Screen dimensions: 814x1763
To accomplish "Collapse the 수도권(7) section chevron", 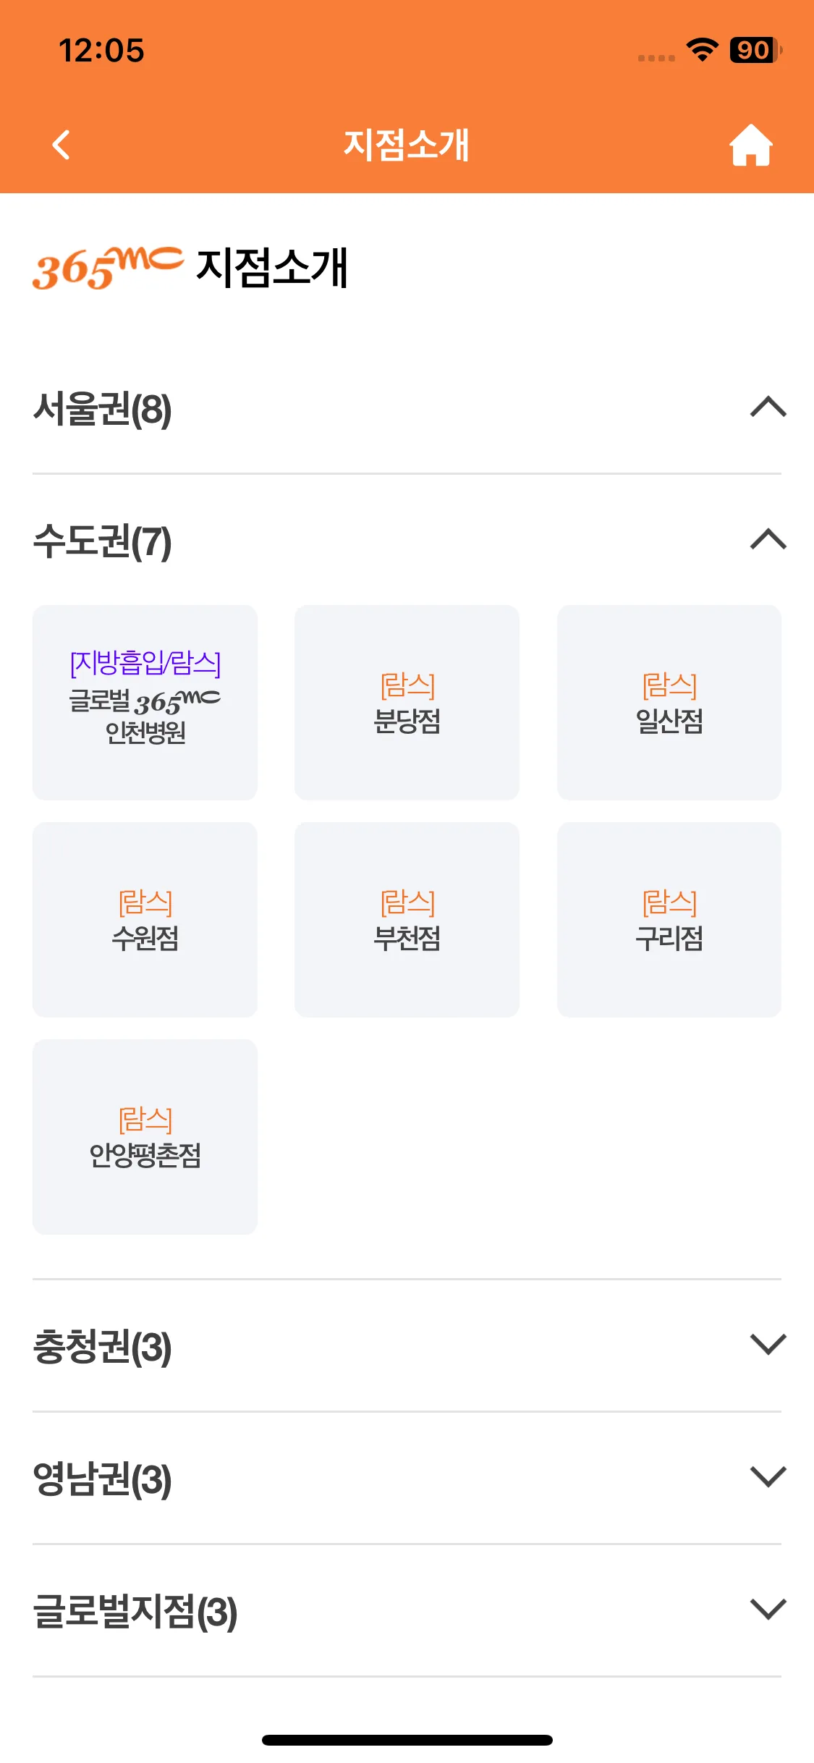I will pos(768,539).
